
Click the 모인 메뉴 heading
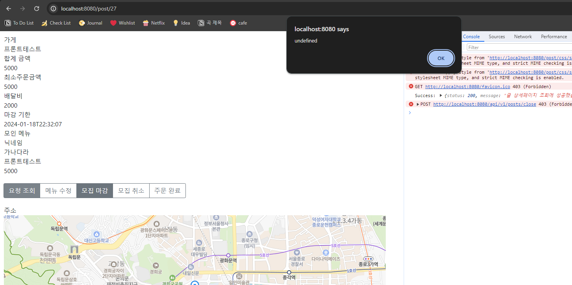[x=17, y=133]
